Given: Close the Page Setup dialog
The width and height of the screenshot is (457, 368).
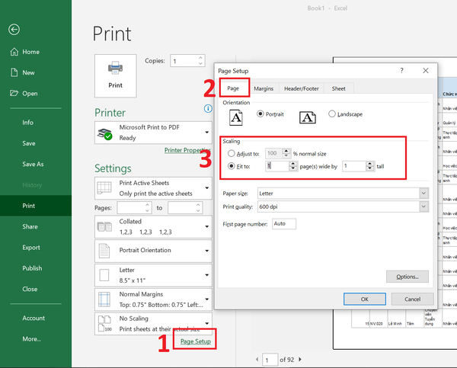Looking at the screenshot, I should (426, 71).
